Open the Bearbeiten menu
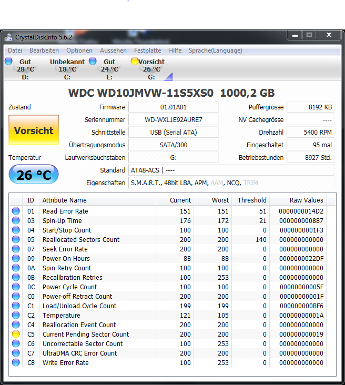The image size is (345, 385). (x=44, y=50)
